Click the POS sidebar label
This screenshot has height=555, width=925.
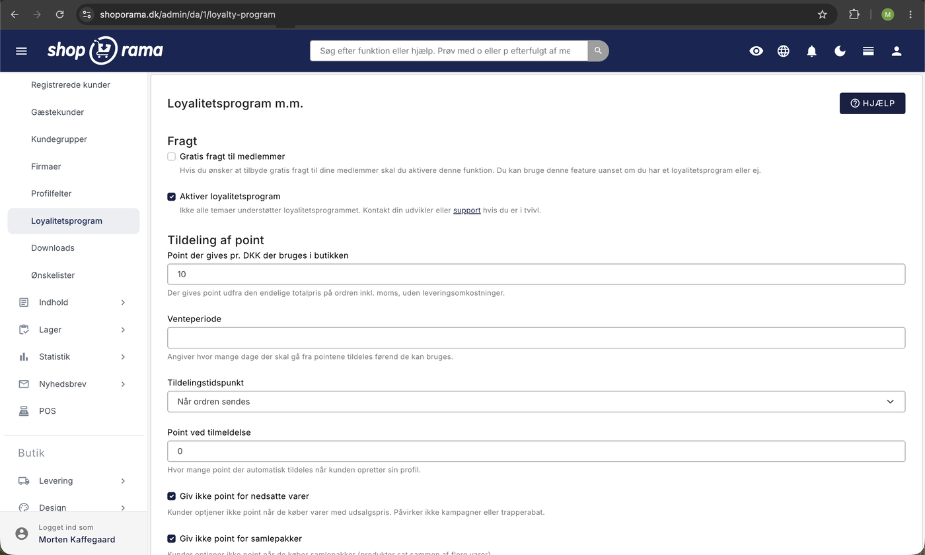(x=48, y=411)
